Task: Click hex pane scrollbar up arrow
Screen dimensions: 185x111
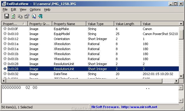Action: (181, 88)
